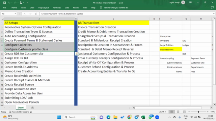Image resolution: width=216 pixels, height=121 pixels.
Task: Save the workbook from quick access toolbar
Action: click(4, 3)
